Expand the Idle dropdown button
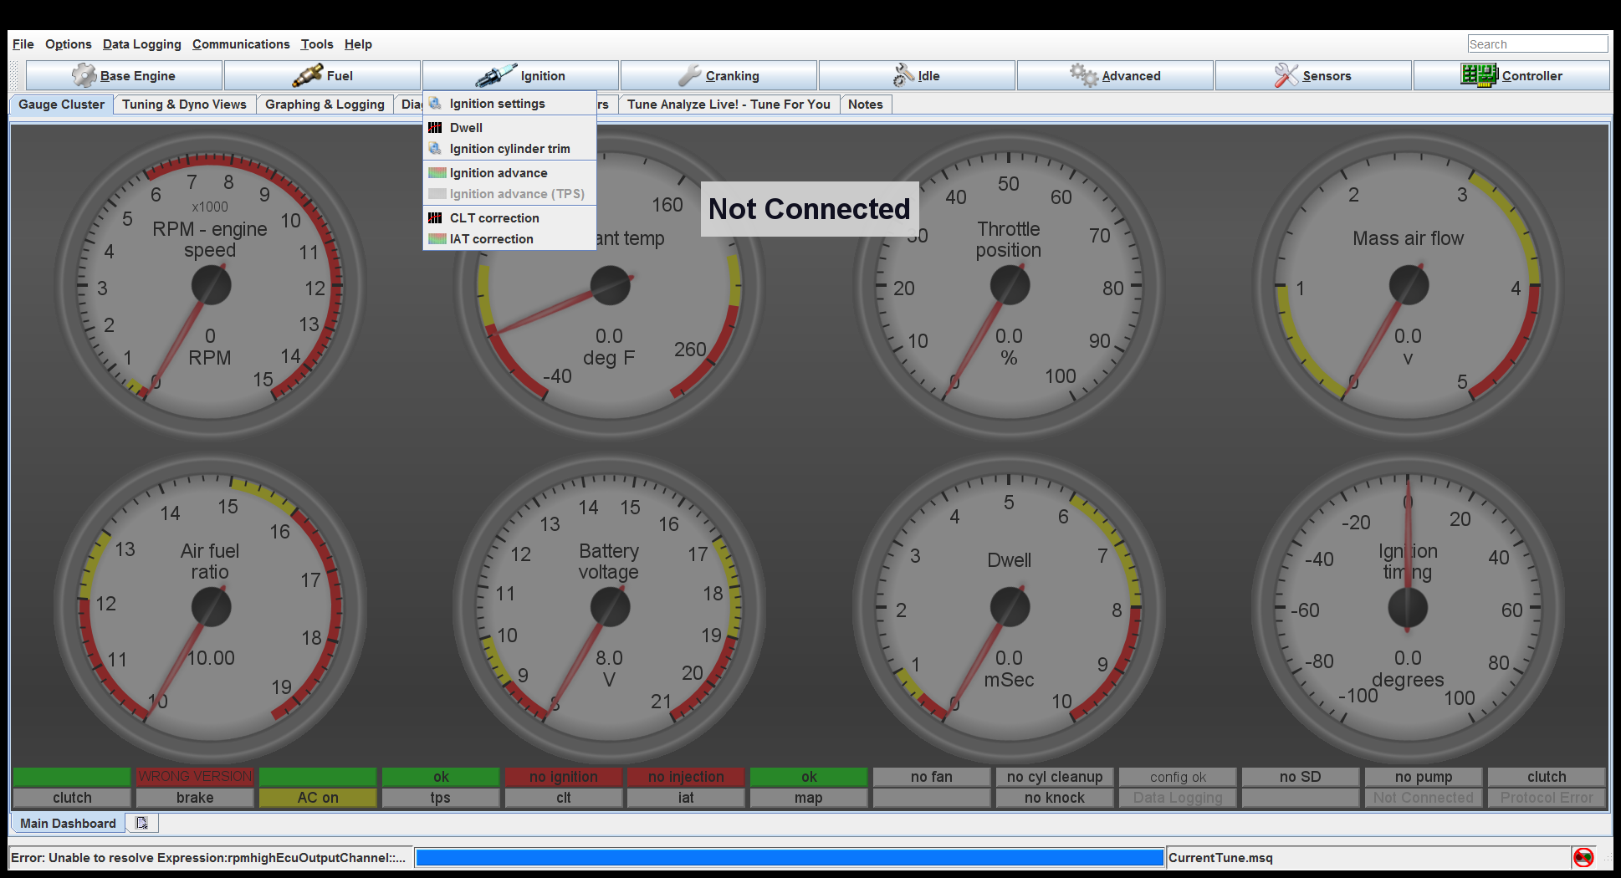1621x878 pixels. pos(917,75)
